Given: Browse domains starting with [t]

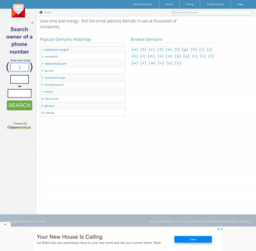Looking at the screenshot, I should coord(211,56).
